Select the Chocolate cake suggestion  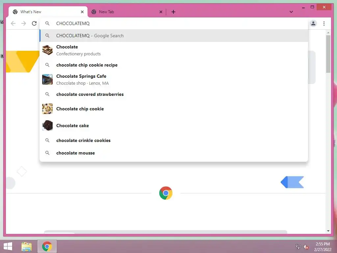(x=174, y=126)
